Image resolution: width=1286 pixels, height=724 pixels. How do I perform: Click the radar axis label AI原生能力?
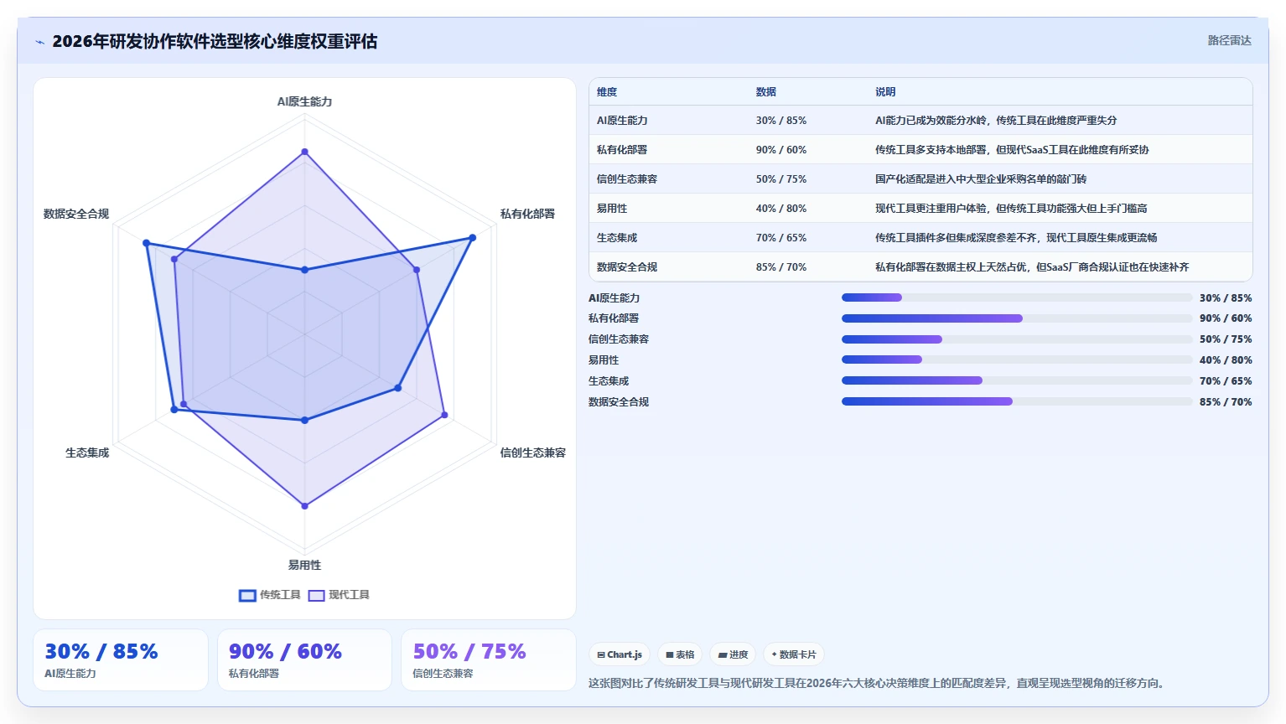click(305, 101)
